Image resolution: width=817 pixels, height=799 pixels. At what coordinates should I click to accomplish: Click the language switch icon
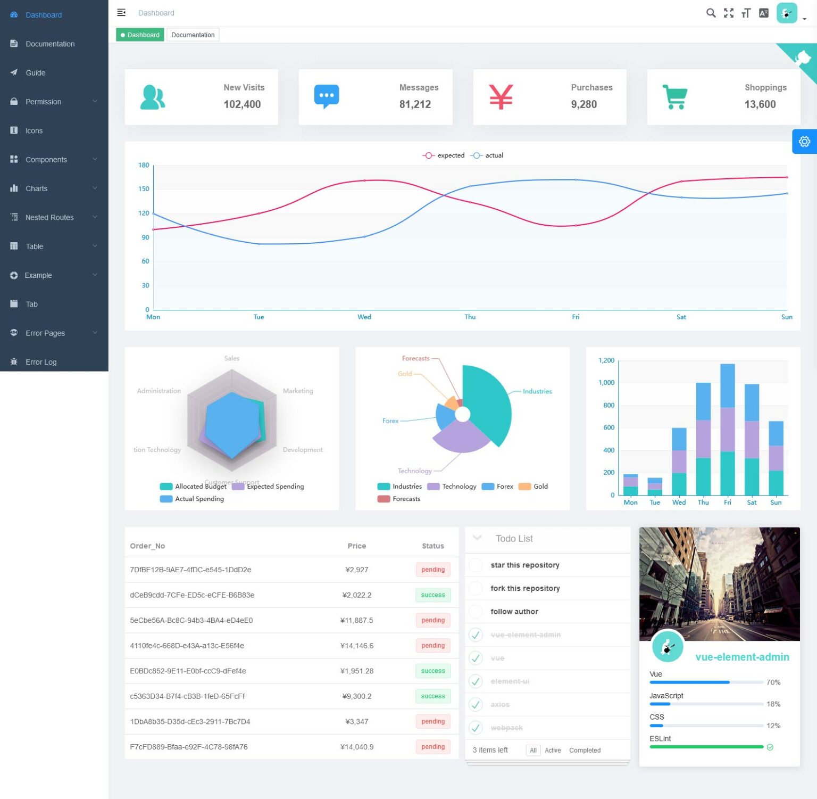click(x=763, y=13)
